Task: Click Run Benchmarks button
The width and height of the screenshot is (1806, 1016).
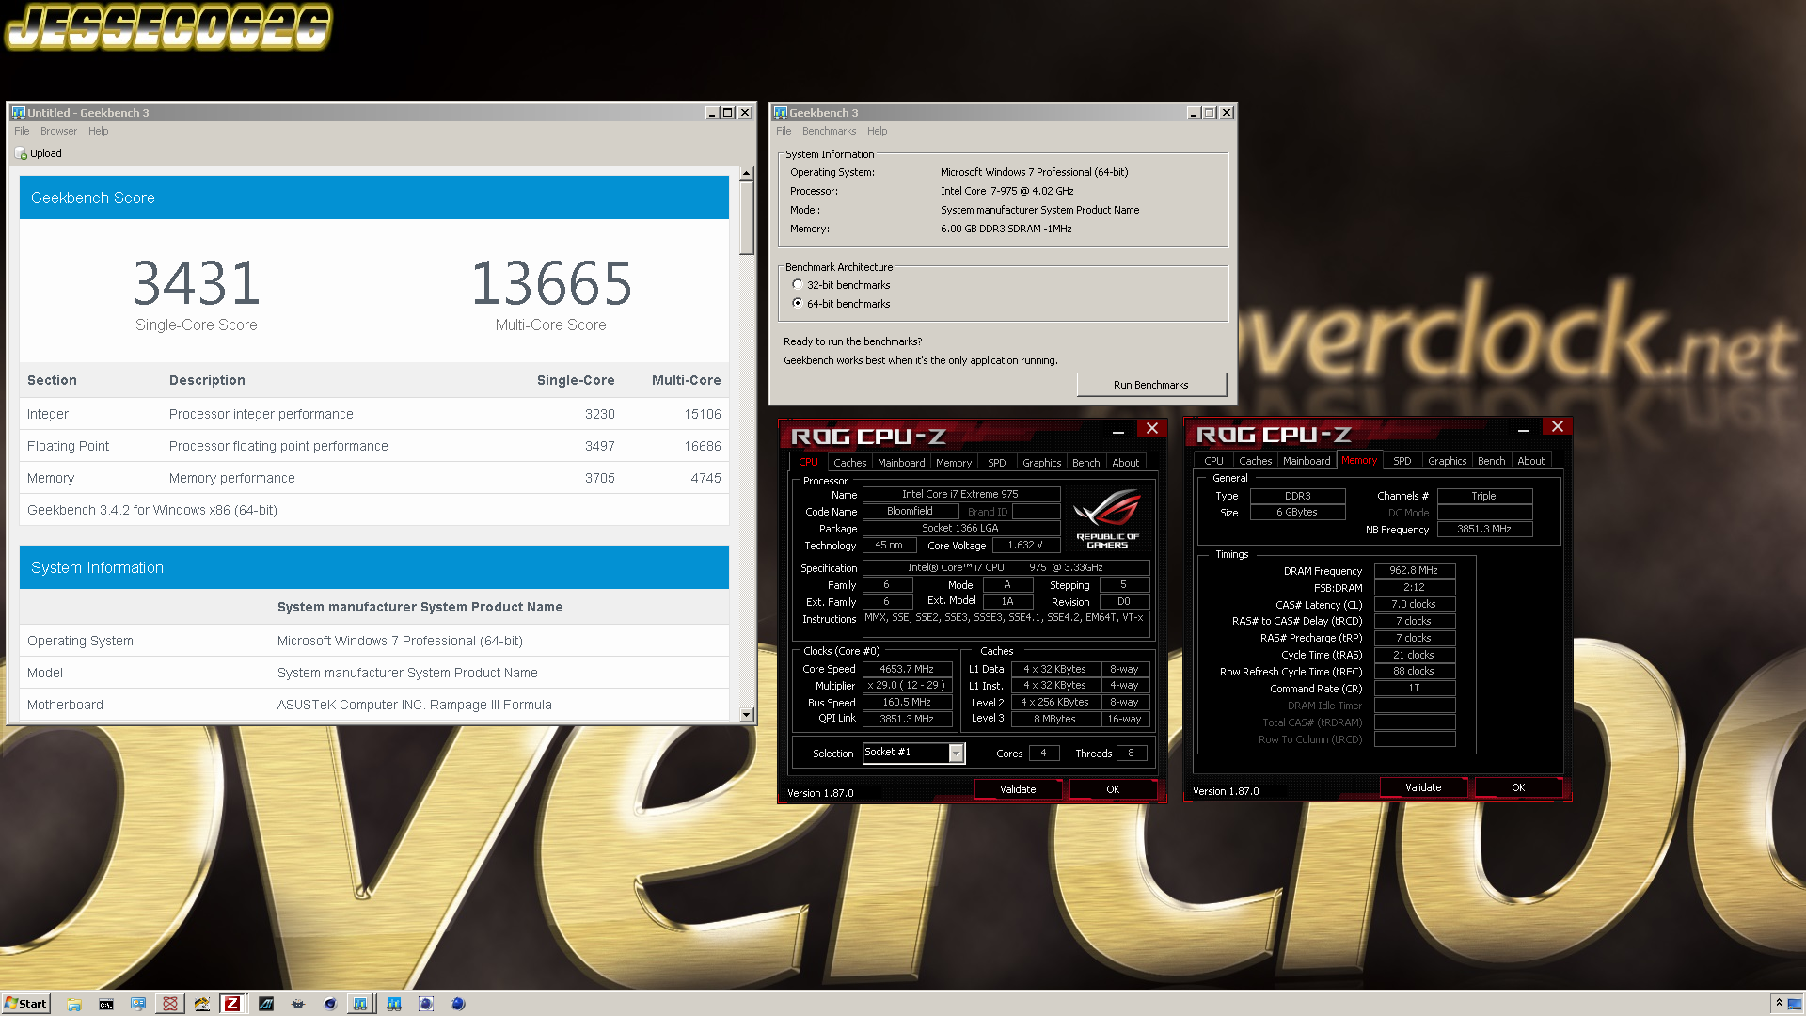Action: 1151,385
